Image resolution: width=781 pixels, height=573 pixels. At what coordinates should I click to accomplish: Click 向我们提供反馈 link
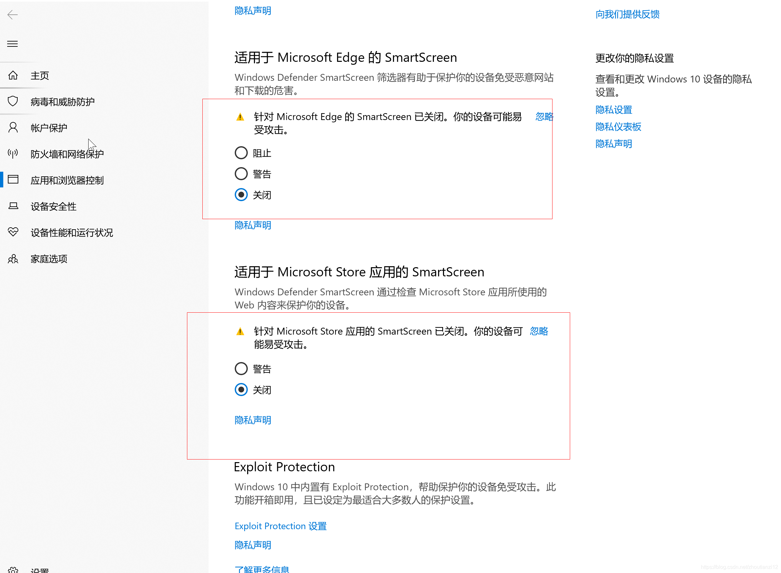click(x=627, y=14)
